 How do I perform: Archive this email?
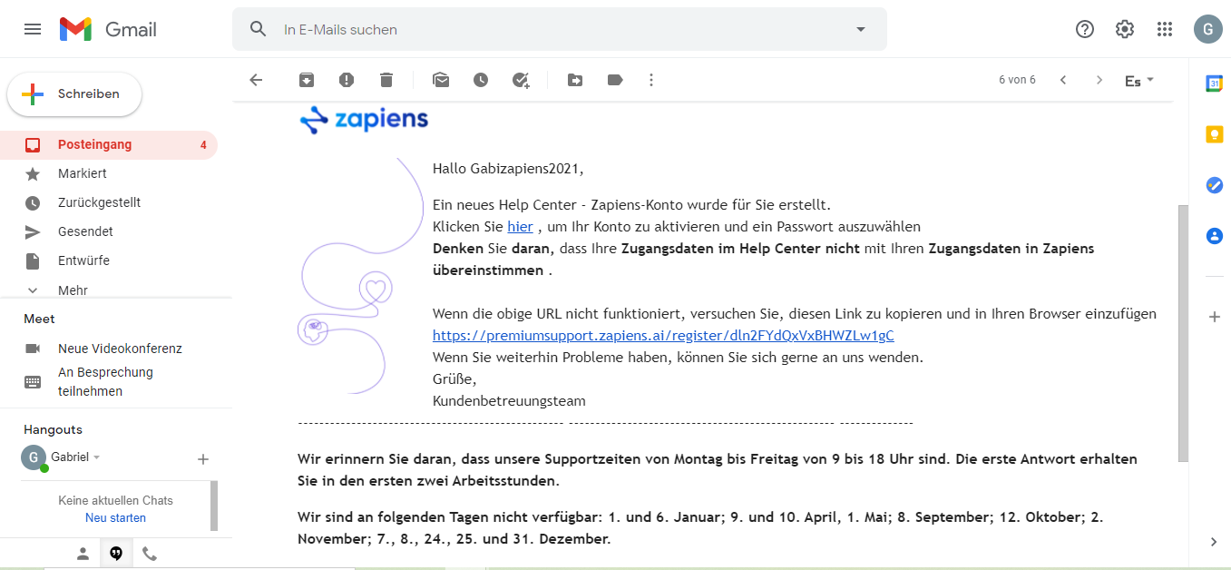point(307,80)
